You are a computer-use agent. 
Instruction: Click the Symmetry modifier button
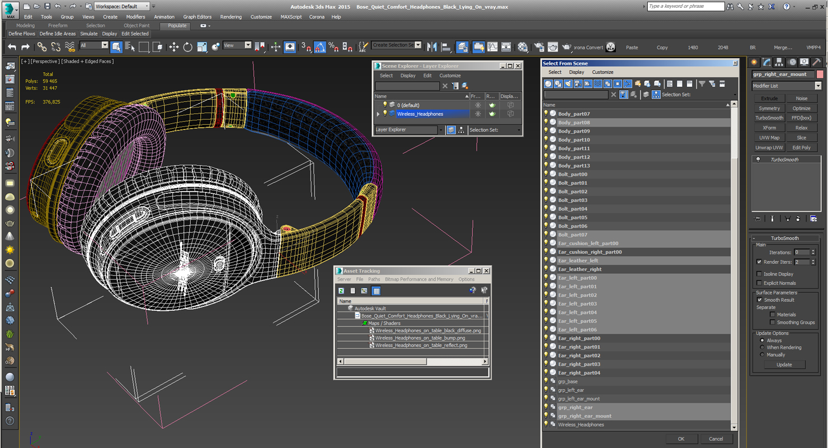pyautogui.click(x=769, y=109)
